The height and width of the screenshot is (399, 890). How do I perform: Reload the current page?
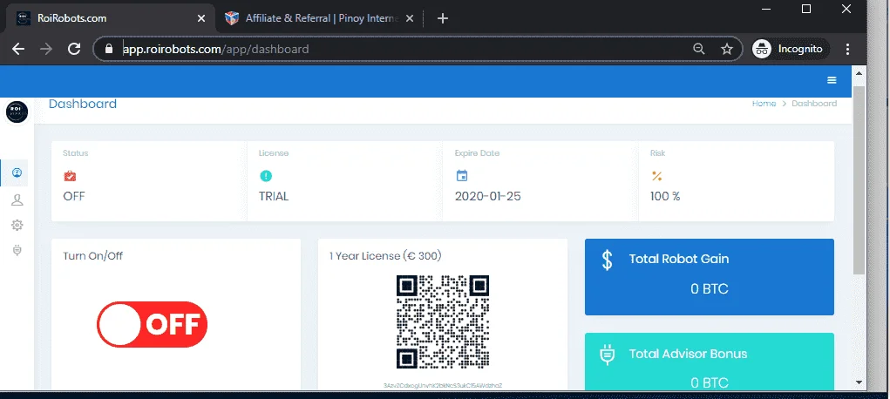74,49
